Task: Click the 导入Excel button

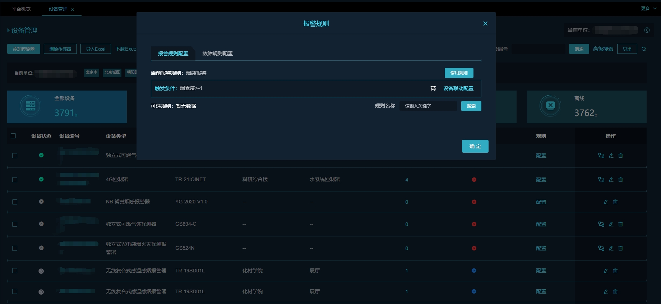Action: 96,49
